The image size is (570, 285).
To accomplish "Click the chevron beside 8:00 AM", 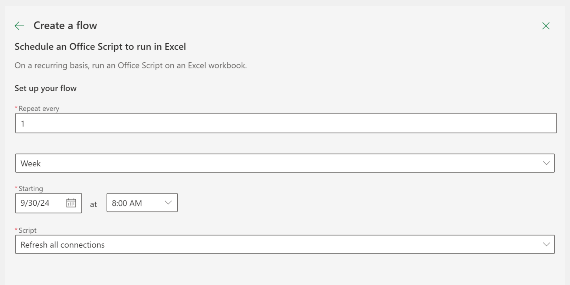I will pyautogui.click(x=168, y=202).
